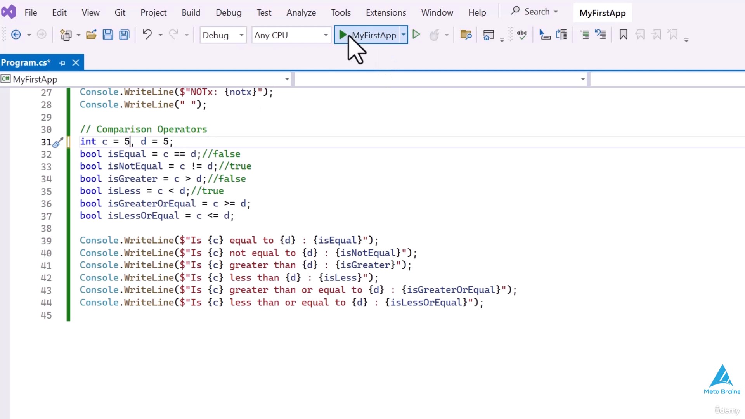The image size is (745, 419).
Task: Click the Redo arrow icon
Action: point(173,35)
